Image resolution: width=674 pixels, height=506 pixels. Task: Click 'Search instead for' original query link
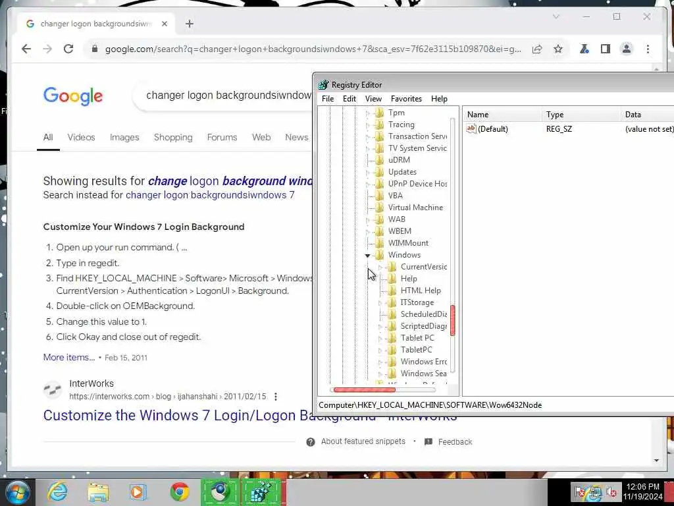pos(210,195)
